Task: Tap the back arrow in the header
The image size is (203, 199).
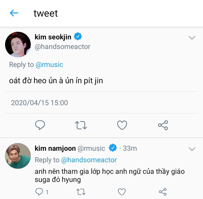Action: click(x=14, y=13)
